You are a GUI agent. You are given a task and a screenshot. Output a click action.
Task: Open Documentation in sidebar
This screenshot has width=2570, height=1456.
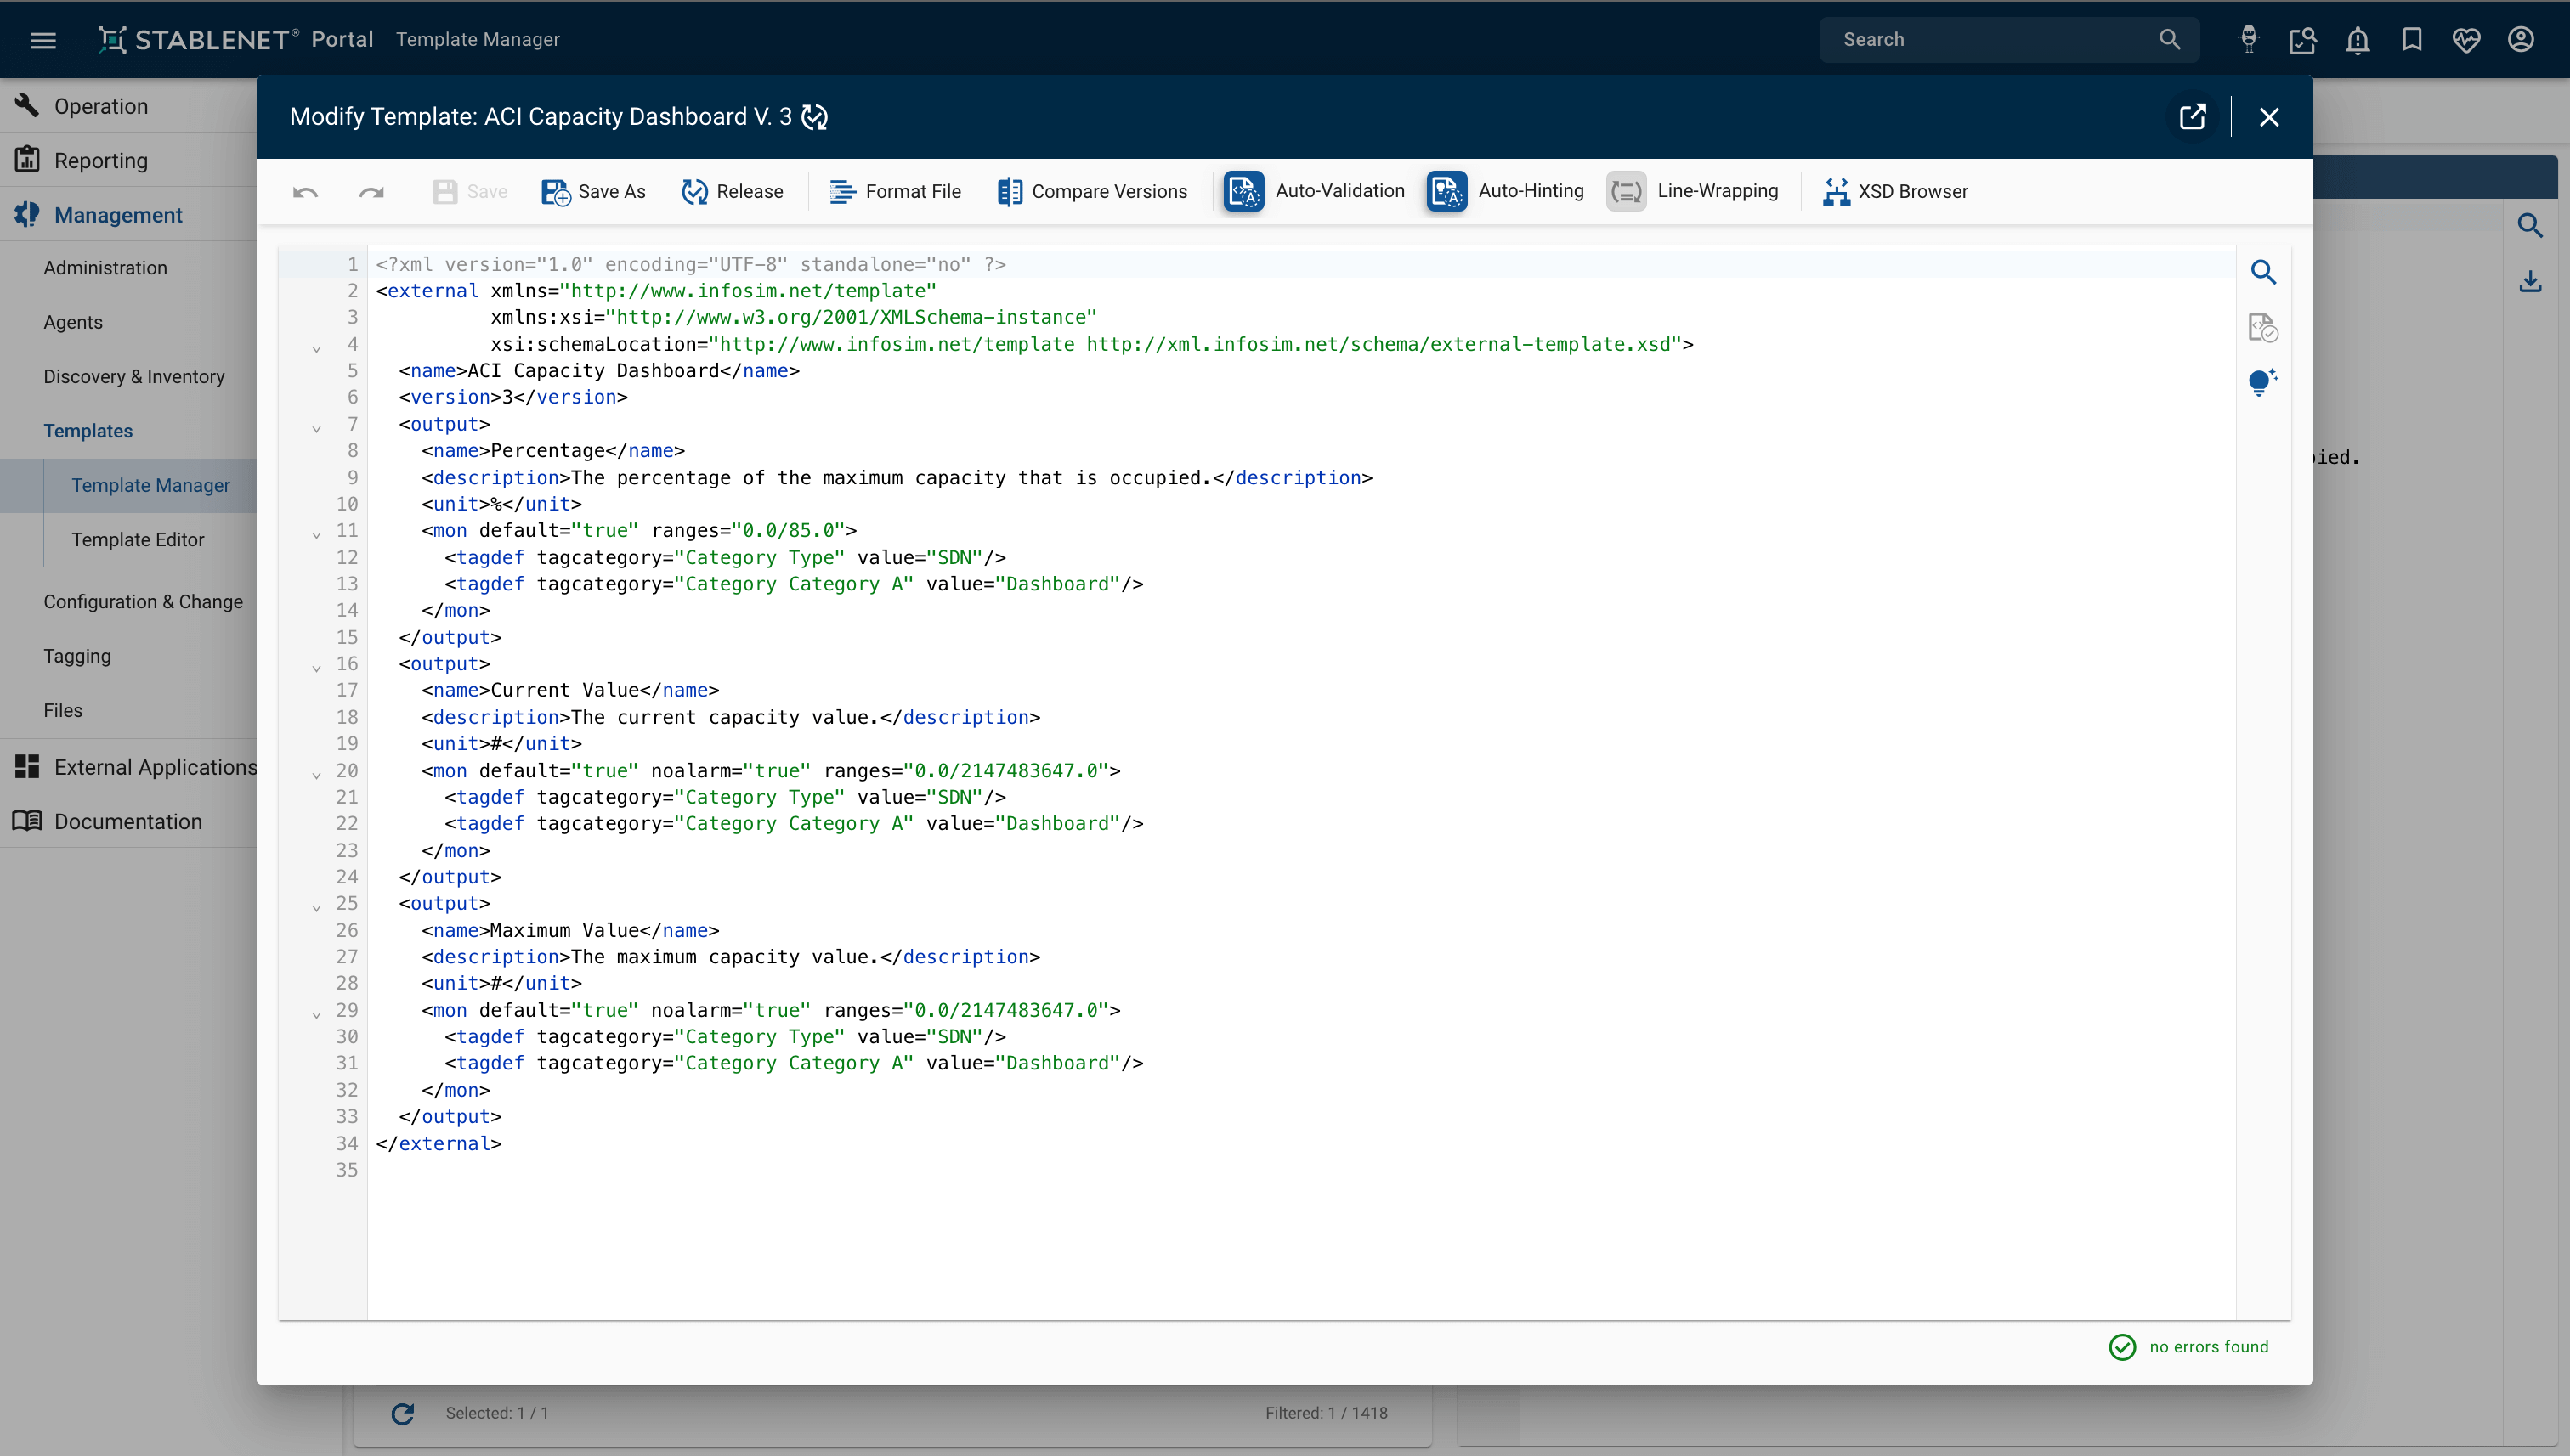[128, 821]
